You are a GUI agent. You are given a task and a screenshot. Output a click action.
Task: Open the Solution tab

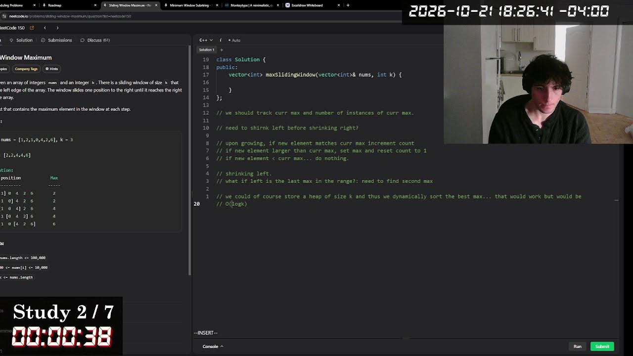pos(21,40)
